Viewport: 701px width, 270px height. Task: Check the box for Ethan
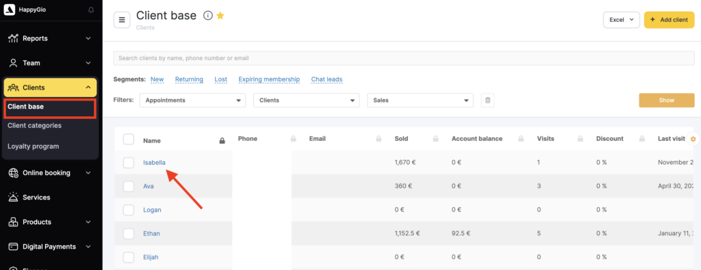[128, 233]
